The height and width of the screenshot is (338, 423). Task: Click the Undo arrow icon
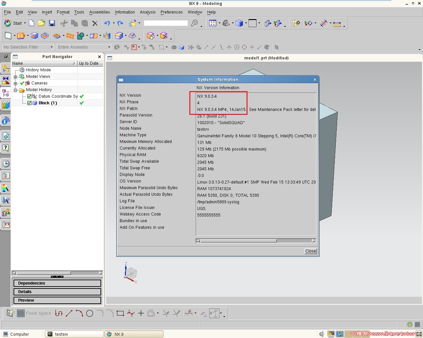[x=107, y=23]
